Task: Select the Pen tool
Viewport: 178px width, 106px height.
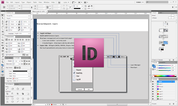Action: (x=3, y=21)
